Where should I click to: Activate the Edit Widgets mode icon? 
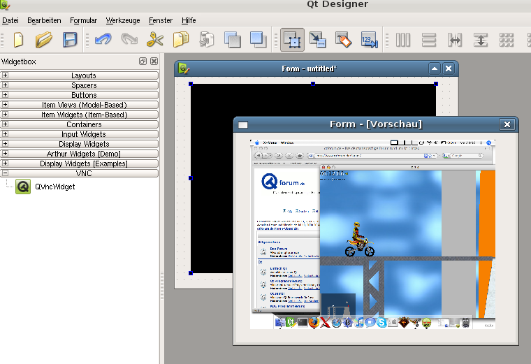click(292, 40)
